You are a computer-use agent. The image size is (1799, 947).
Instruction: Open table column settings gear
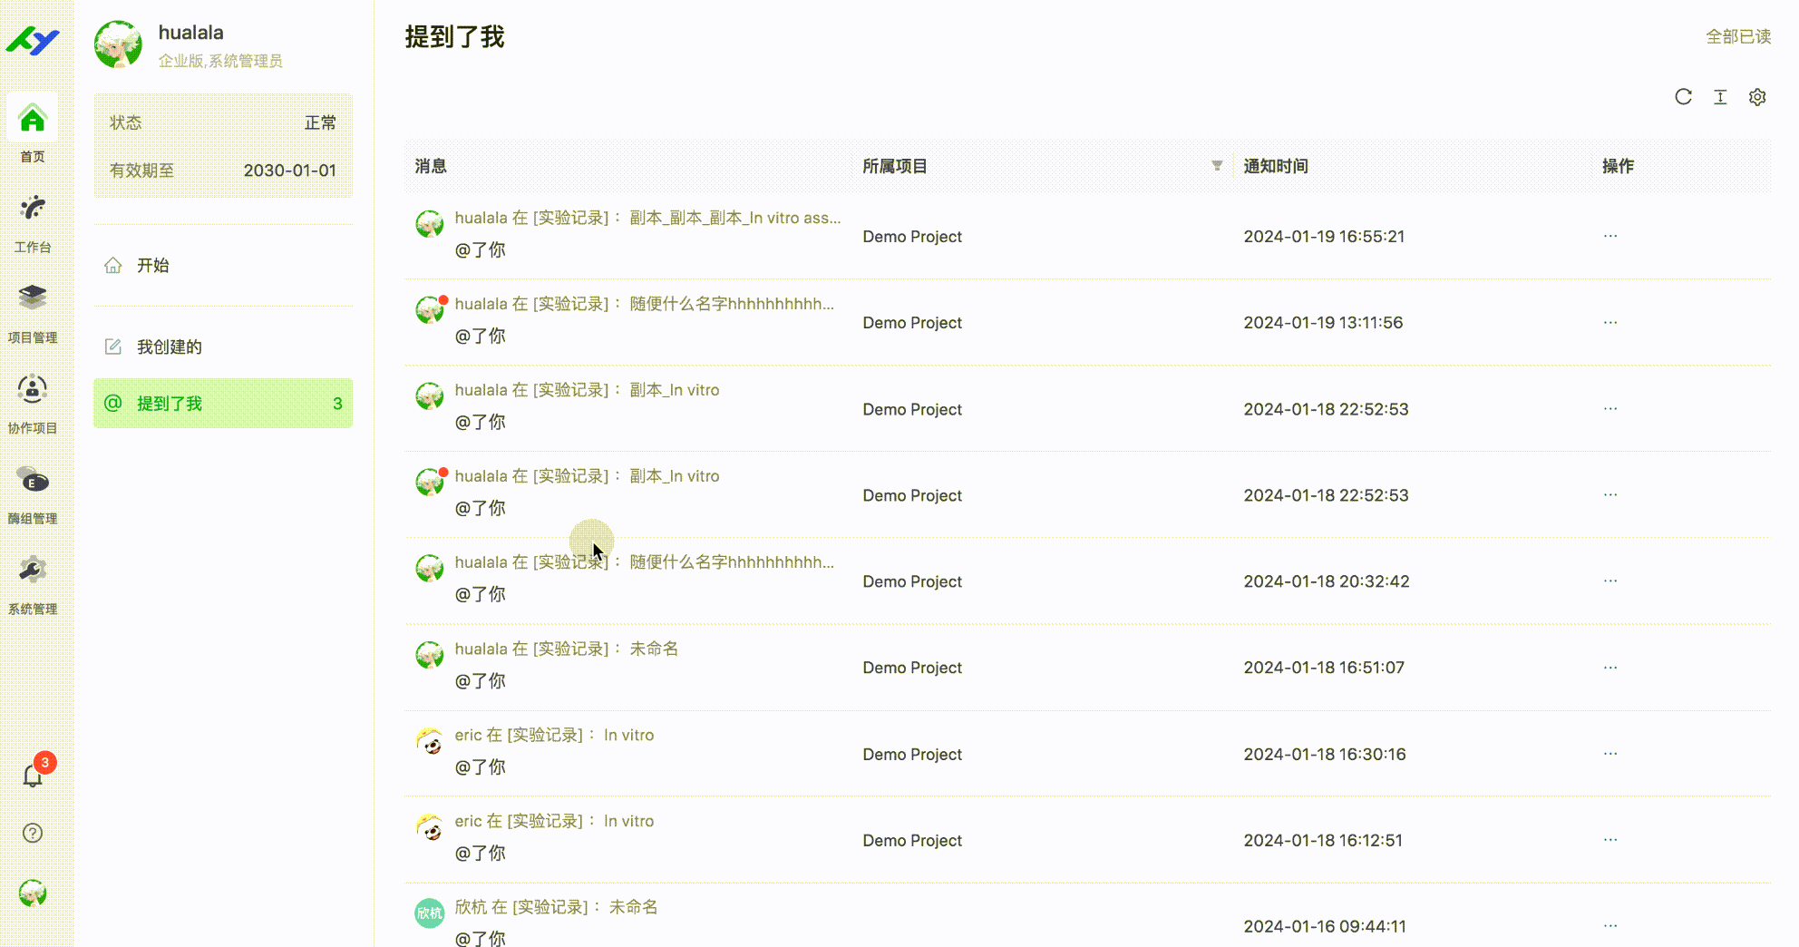coord(1757,97)
